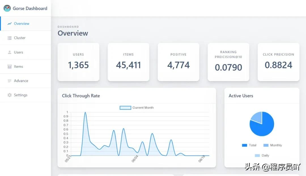
Task: Click the Overview page heading
Action: coord(73,33)
